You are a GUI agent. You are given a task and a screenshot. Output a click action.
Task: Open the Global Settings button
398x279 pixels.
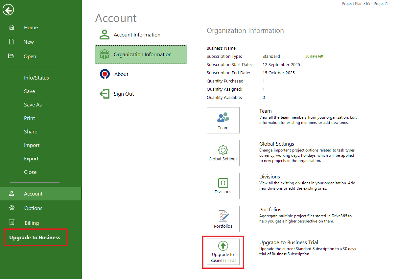(x=223, y=153)
